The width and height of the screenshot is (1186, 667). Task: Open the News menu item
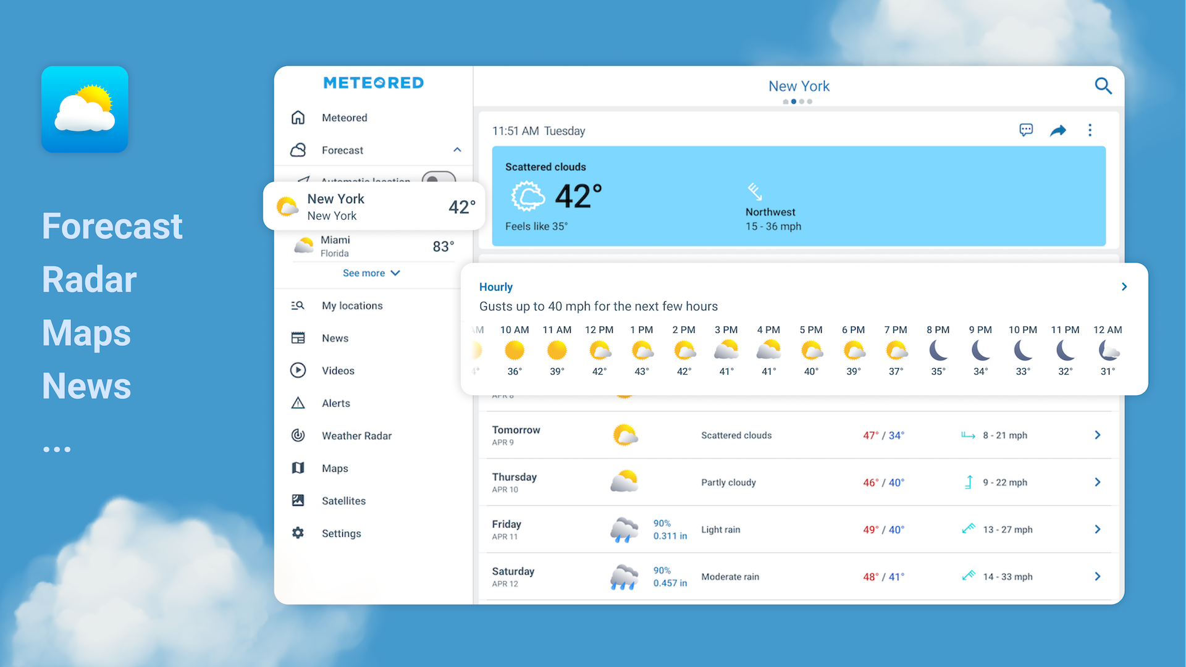pos(335,338)
